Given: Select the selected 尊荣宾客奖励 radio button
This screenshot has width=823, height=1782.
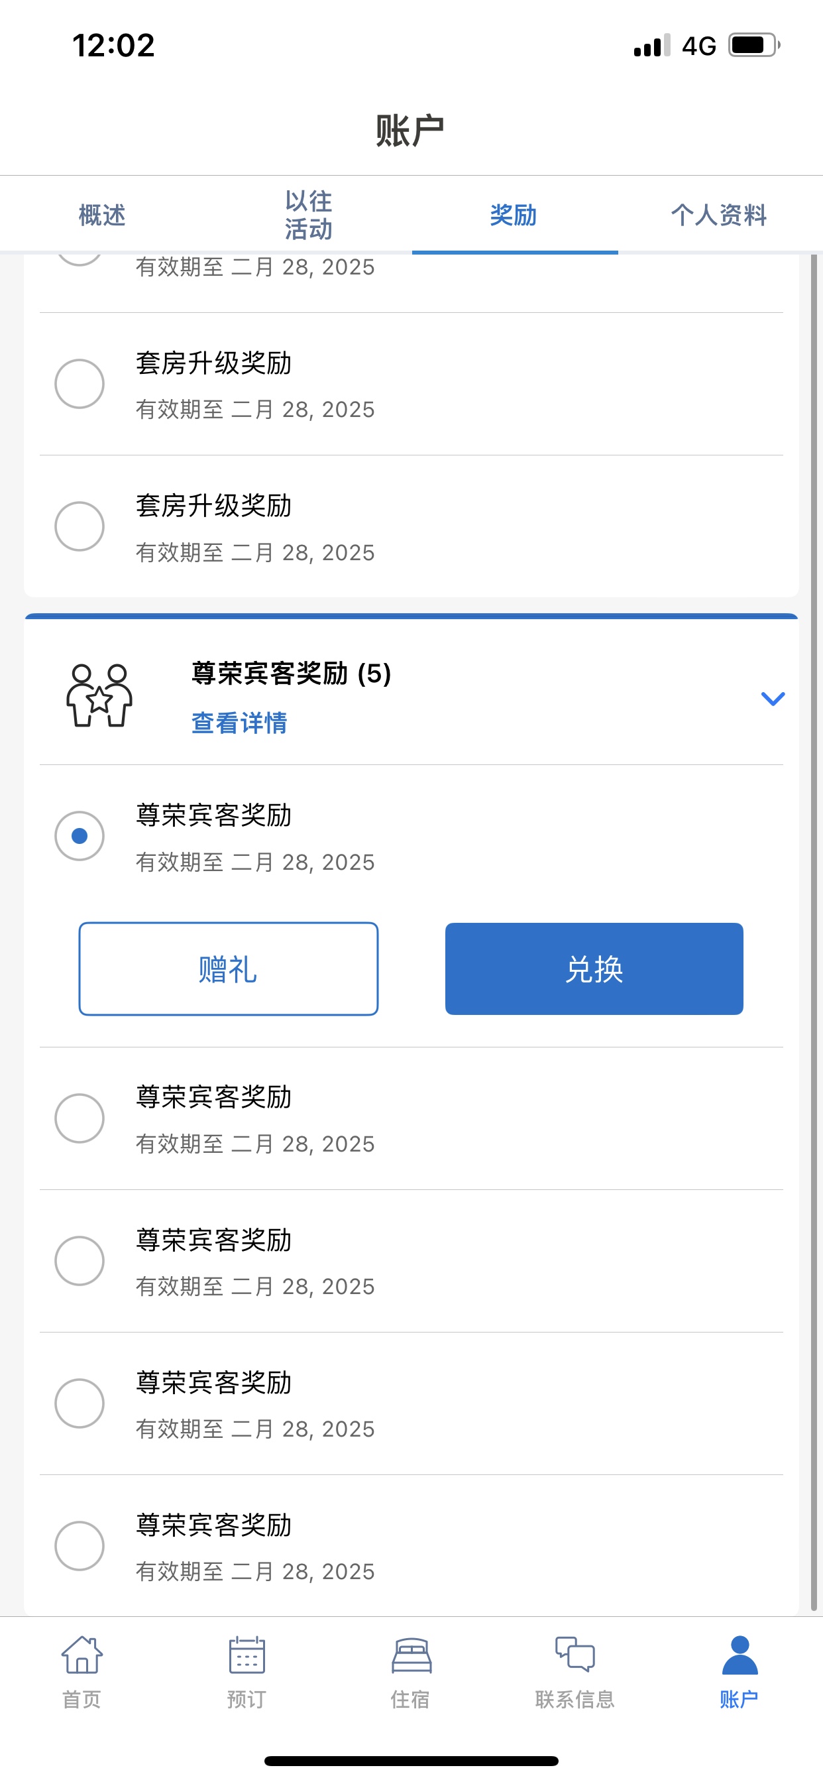Looking at the screenshot, I should 80,836.
